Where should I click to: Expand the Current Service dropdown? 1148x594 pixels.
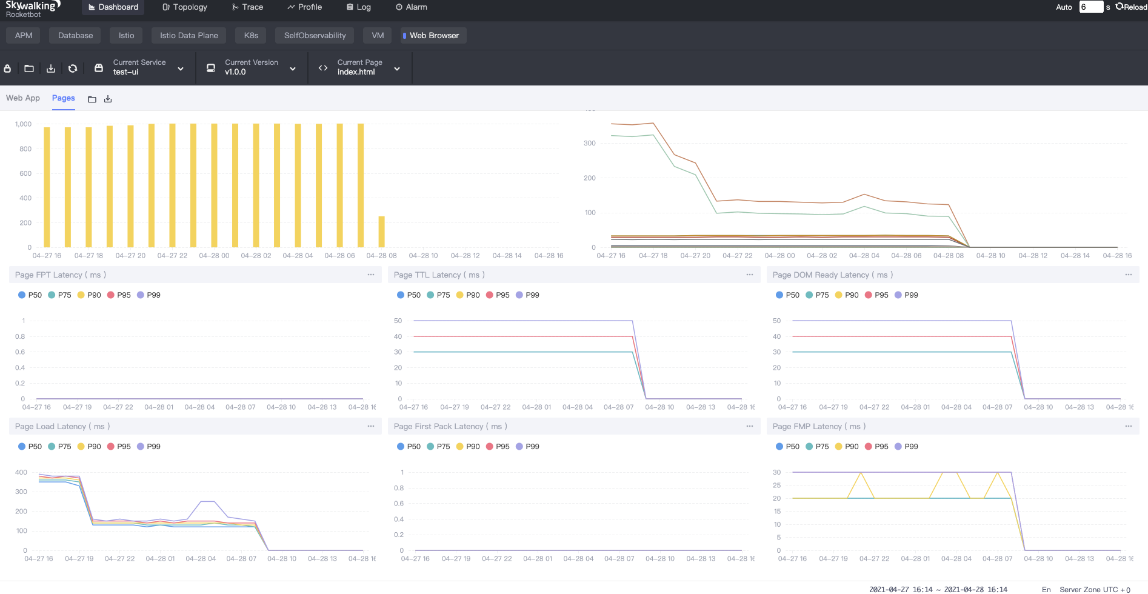181,69
